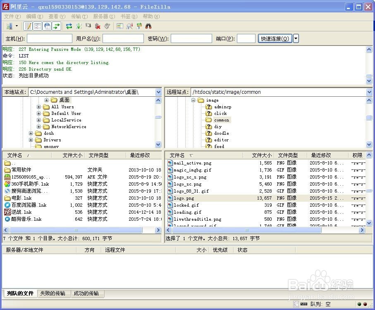The width and height of the screenshot is (375, 310).
Task: Search files with the binoculars icon
Action: point(148,26)
